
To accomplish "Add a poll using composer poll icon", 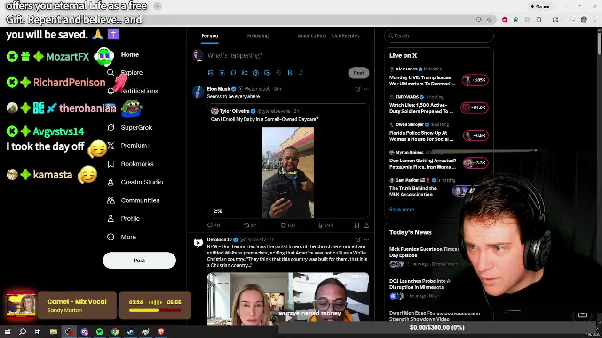I will point(245,73).
